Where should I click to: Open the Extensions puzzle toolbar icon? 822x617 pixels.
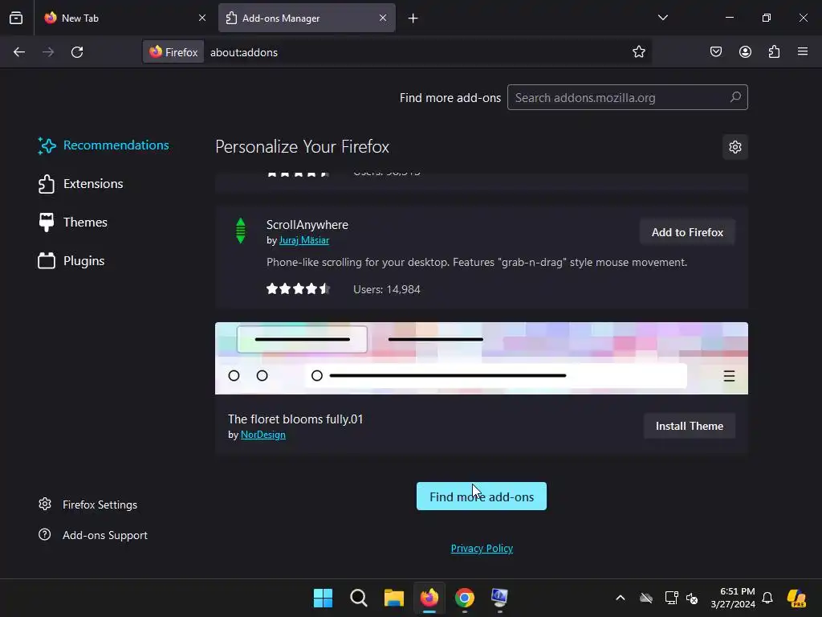click(774, 51)
